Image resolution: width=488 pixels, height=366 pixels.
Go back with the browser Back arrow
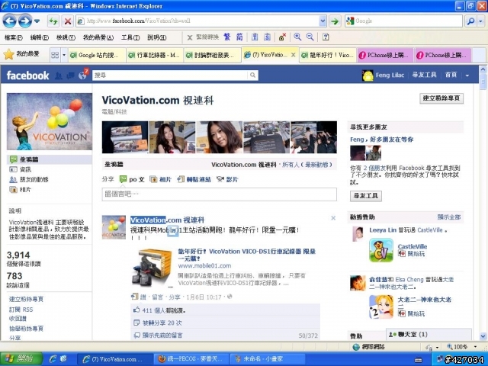(10, 21)
